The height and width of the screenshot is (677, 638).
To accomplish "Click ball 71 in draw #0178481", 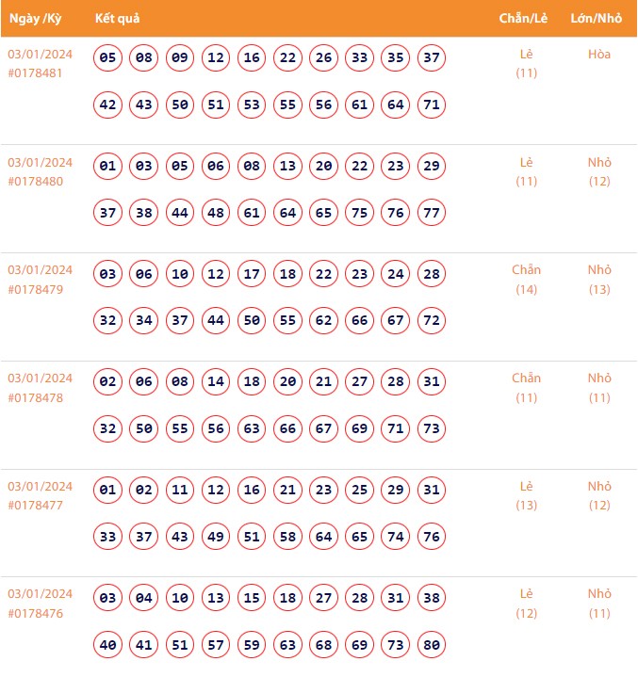I will pyautogui.click(x=432, y=105).
